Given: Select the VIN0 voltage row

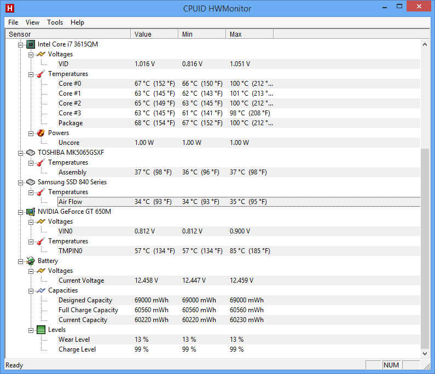Looking at the screenshot, I should click(239, 231).
